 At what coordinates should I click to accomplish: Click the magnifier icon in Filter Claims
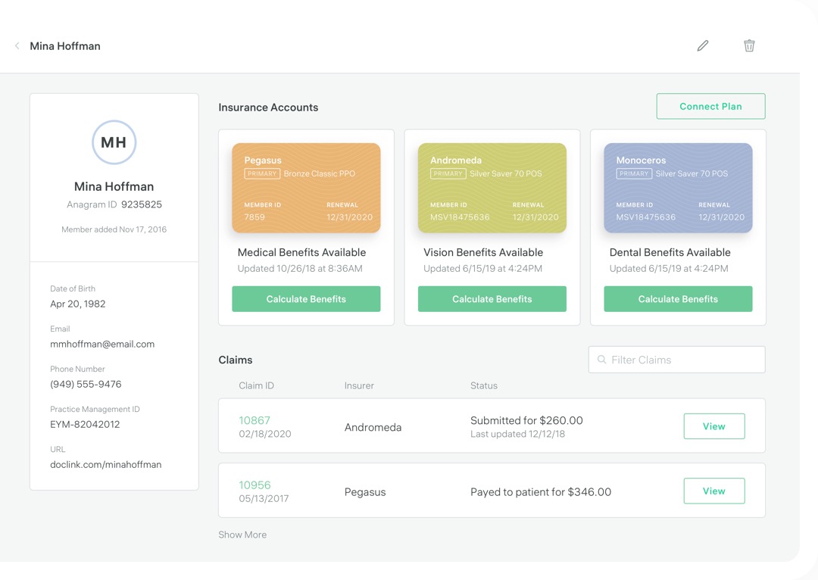602,360
